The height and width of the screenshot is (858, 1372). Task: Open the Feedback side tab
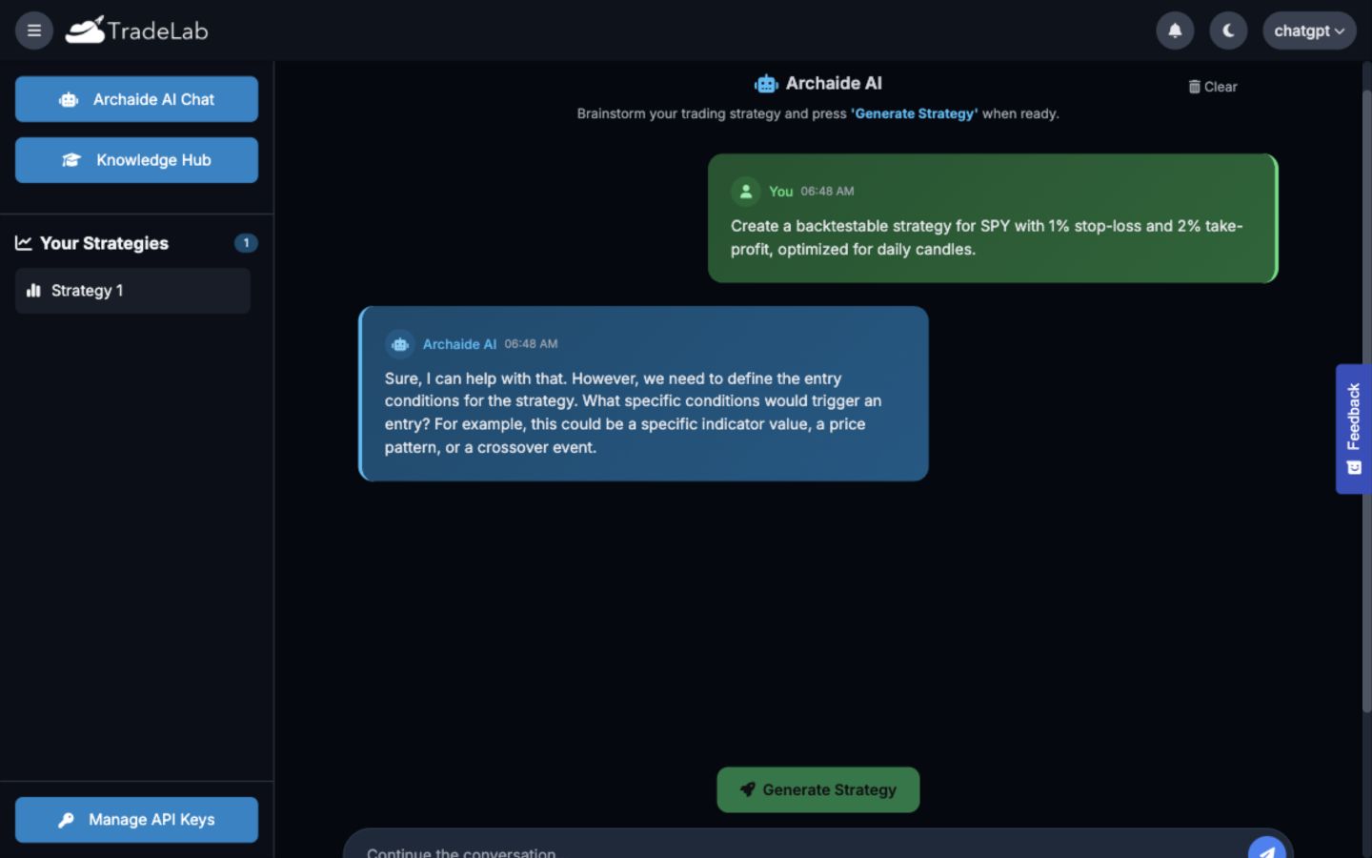pos(1354,429)
